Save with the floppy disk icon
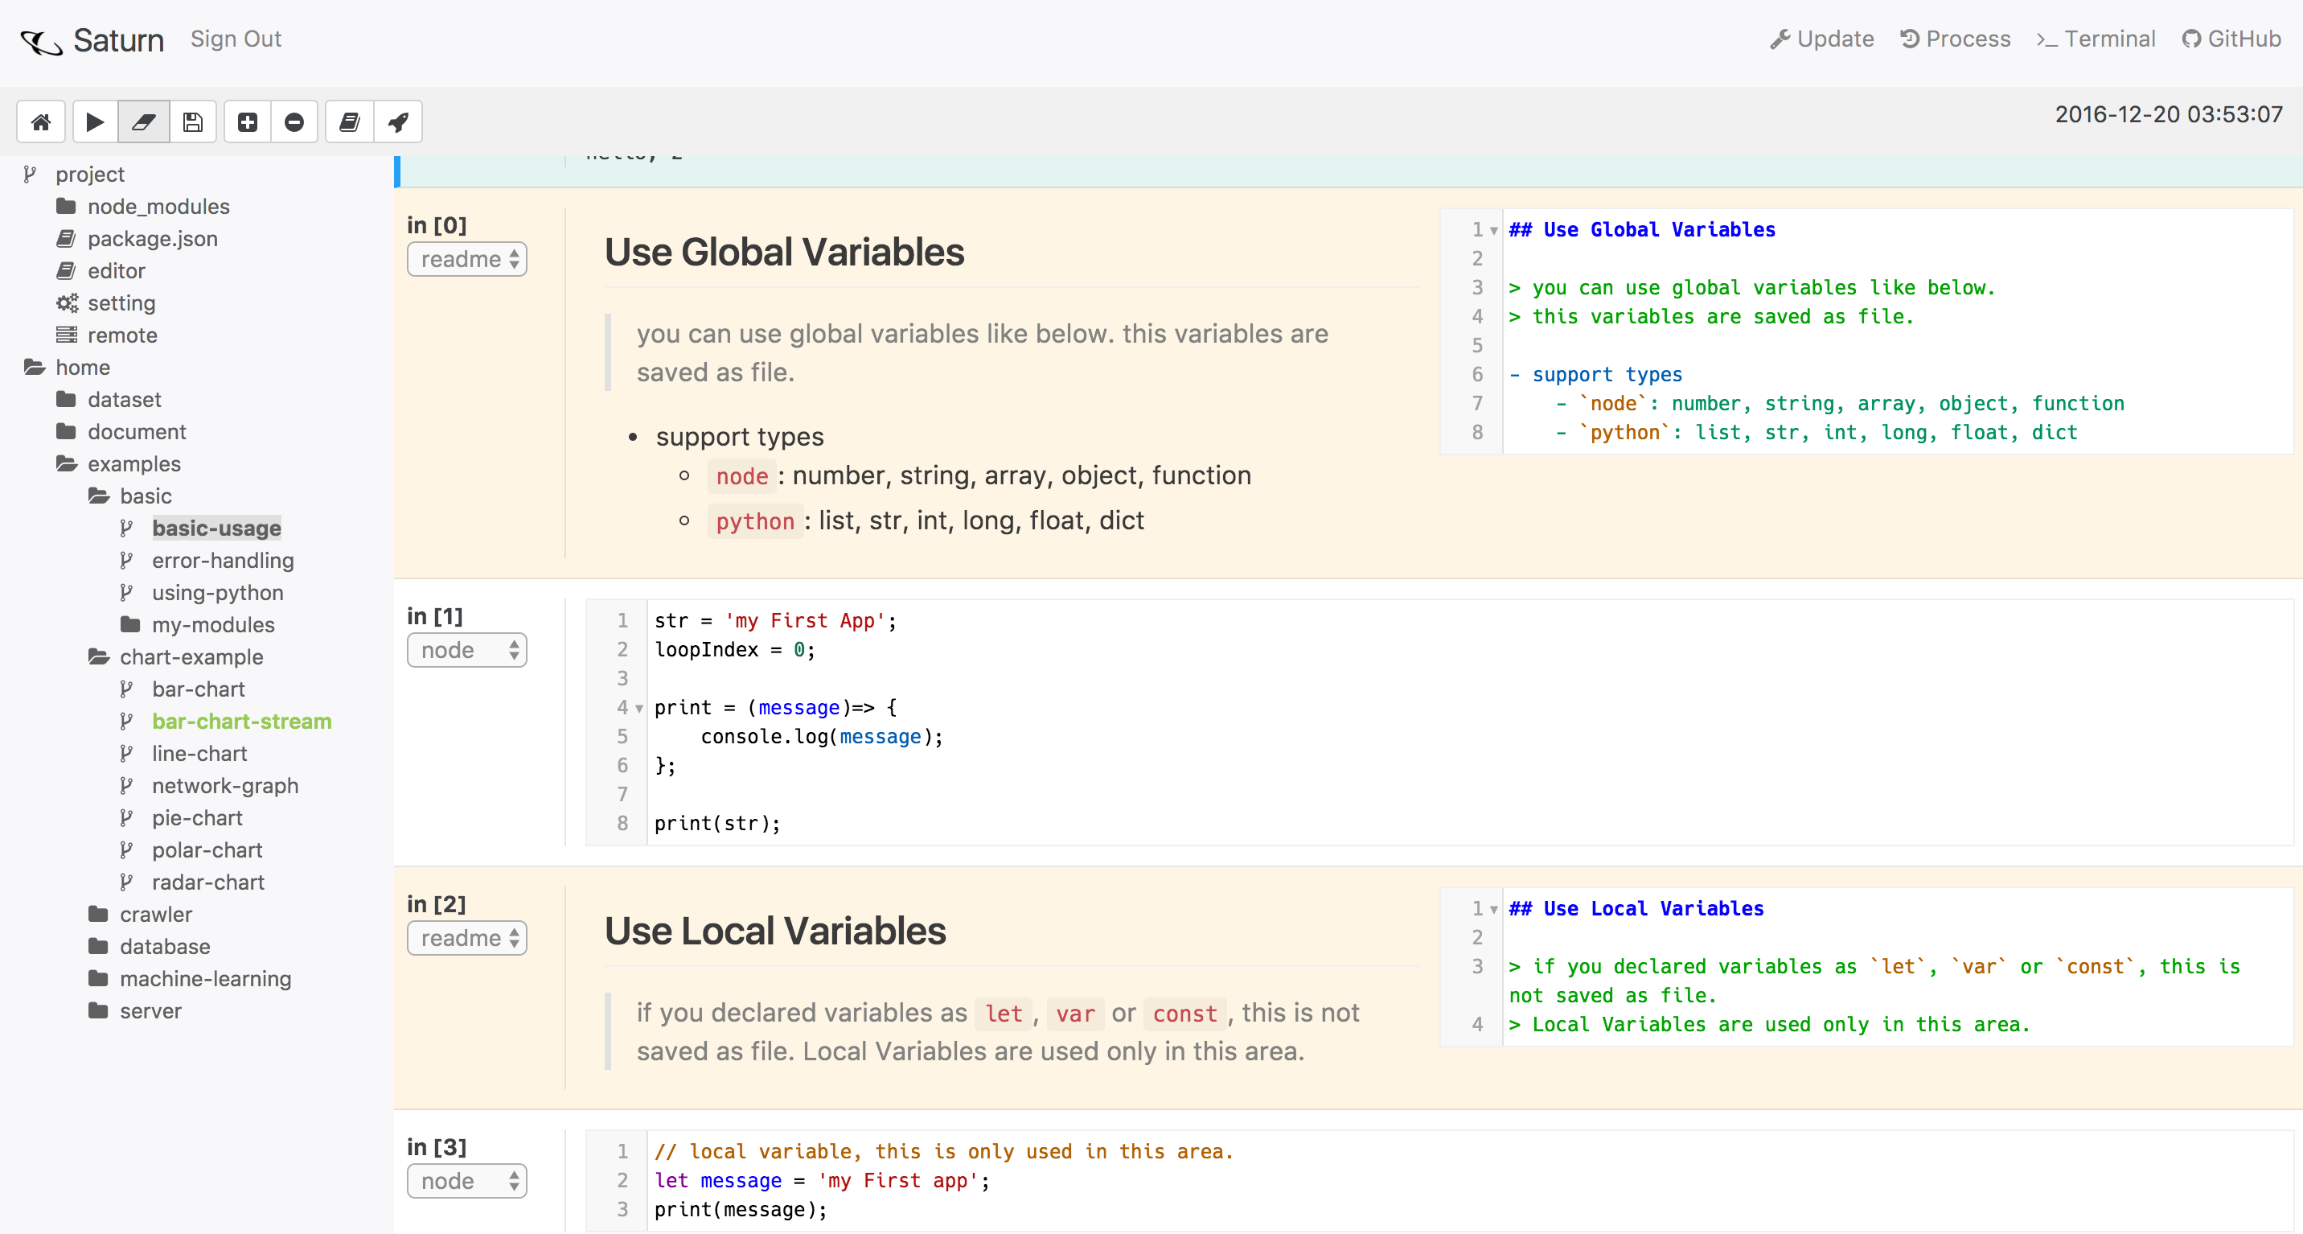 point(193,121)
